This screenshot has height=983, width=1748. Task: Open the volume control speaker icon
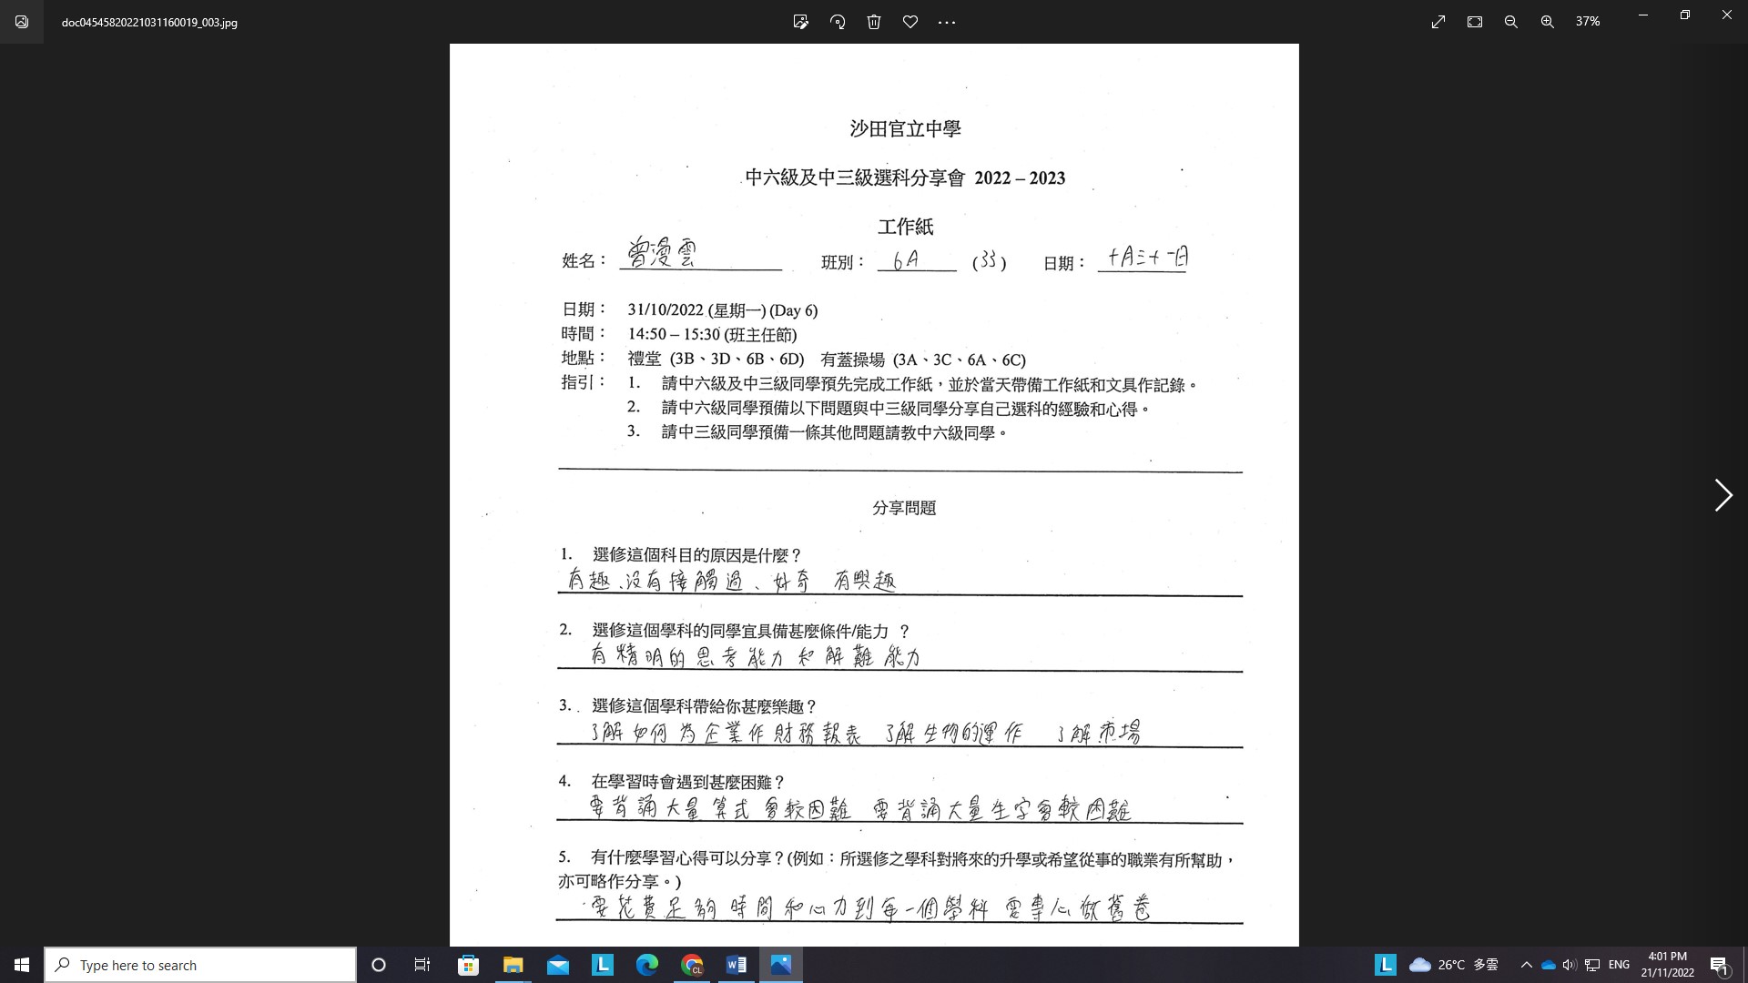point(1569,965)
